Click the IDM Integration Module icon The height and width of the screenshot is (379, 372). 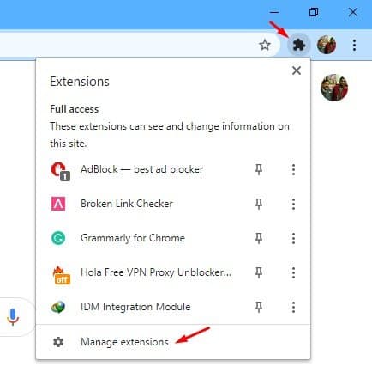tap(58, 307)
